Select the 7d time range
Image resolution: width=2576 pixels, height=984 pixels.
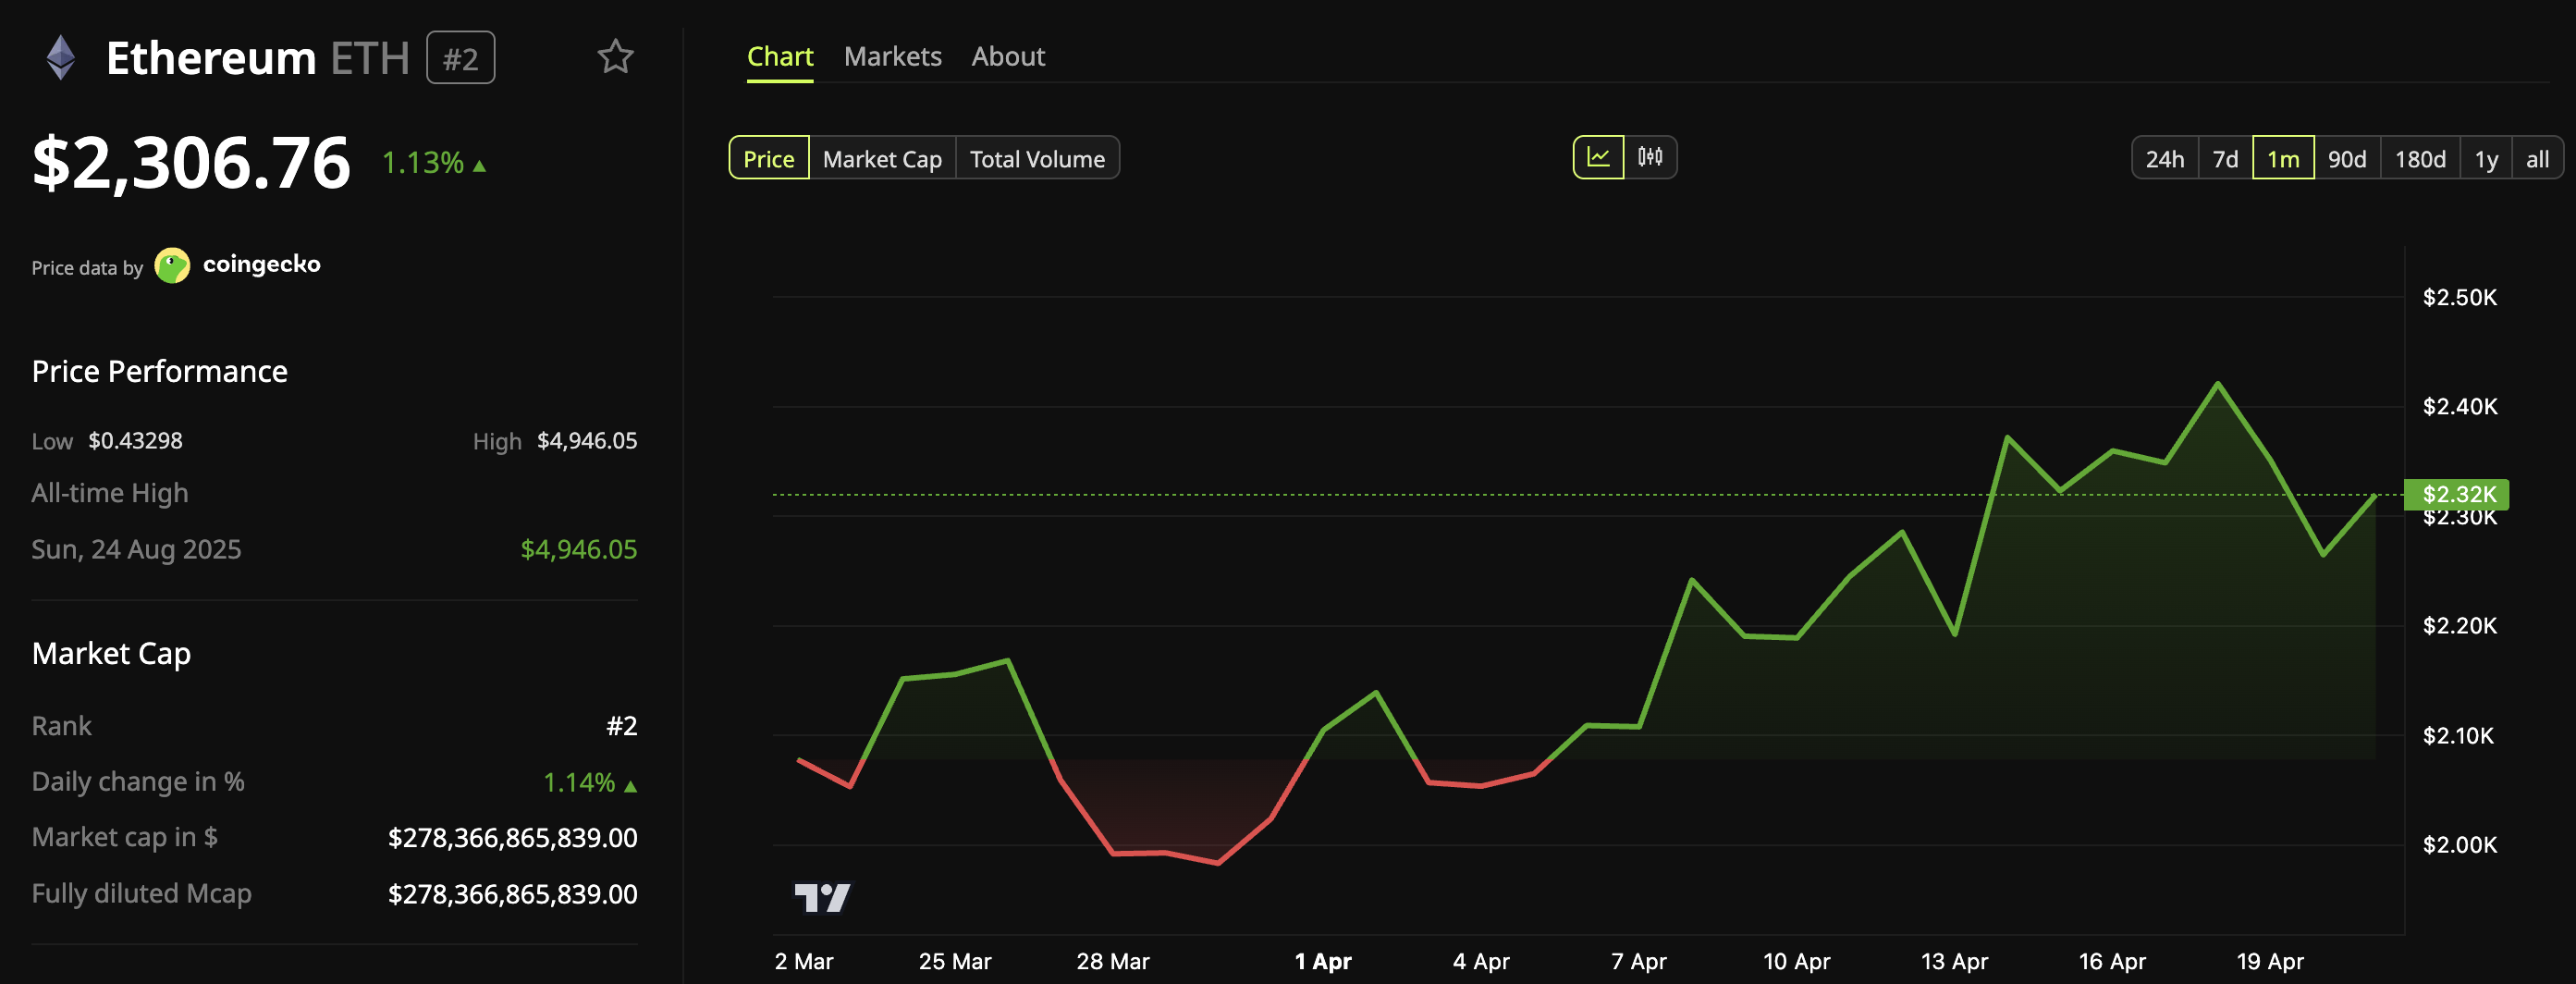pyautogui.click(x=2225, y=158)
